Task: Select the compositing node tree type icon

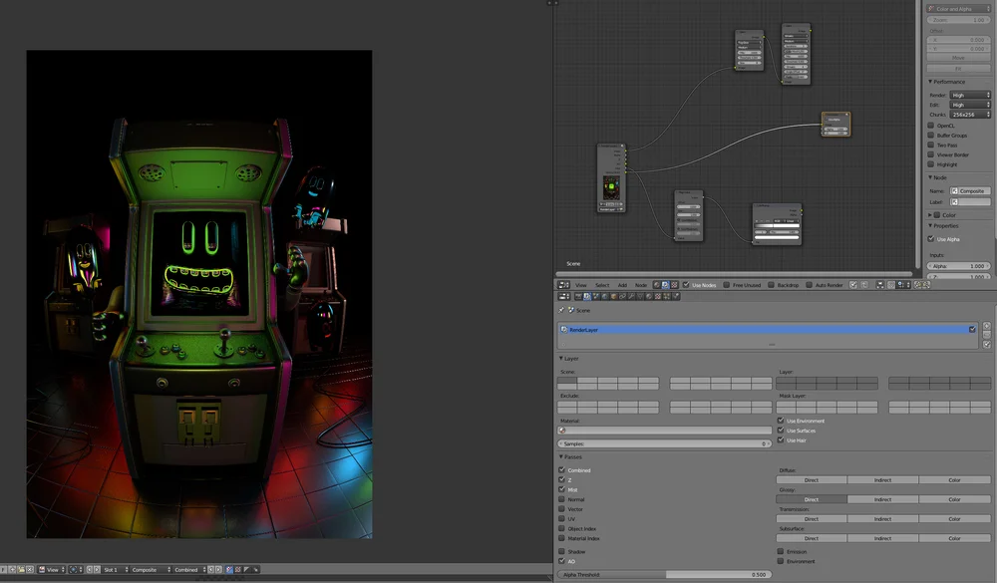Action: [x=664, y=285]
